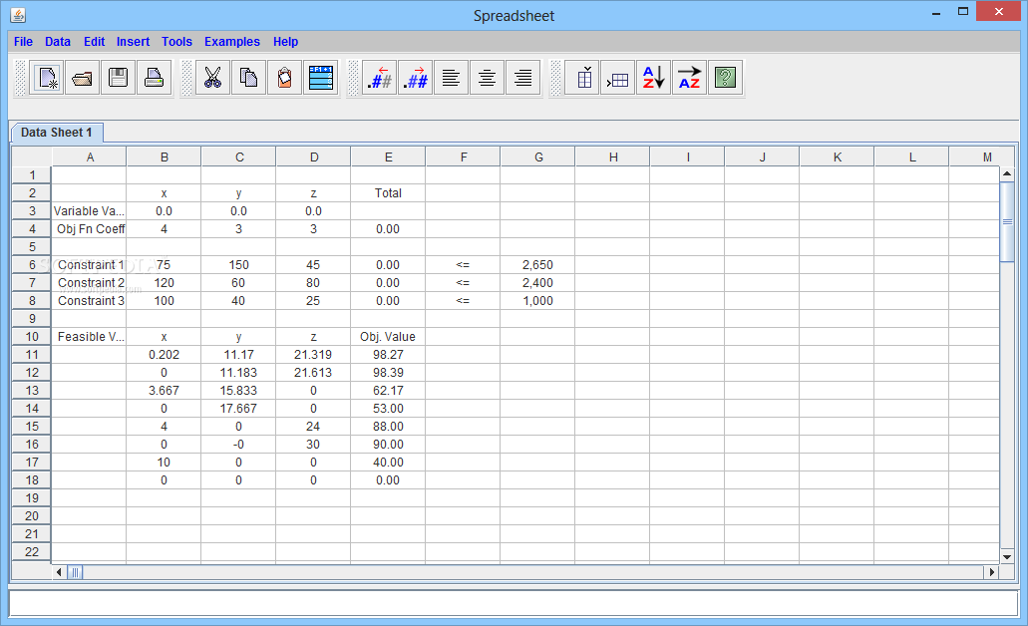This screenshot has height=626, width=1028.
Task: Click the horizontal scrollbar right arrow
Action: tap(992, 572)
